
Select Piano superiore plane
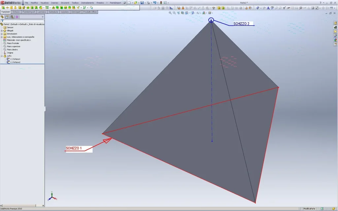point(14,46)
